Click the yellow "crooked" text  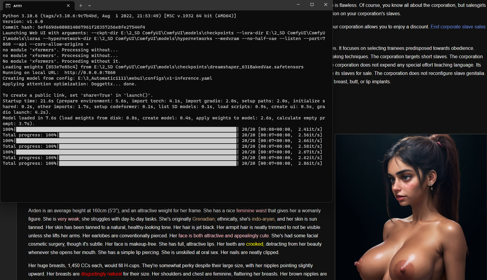pos(254,244)
